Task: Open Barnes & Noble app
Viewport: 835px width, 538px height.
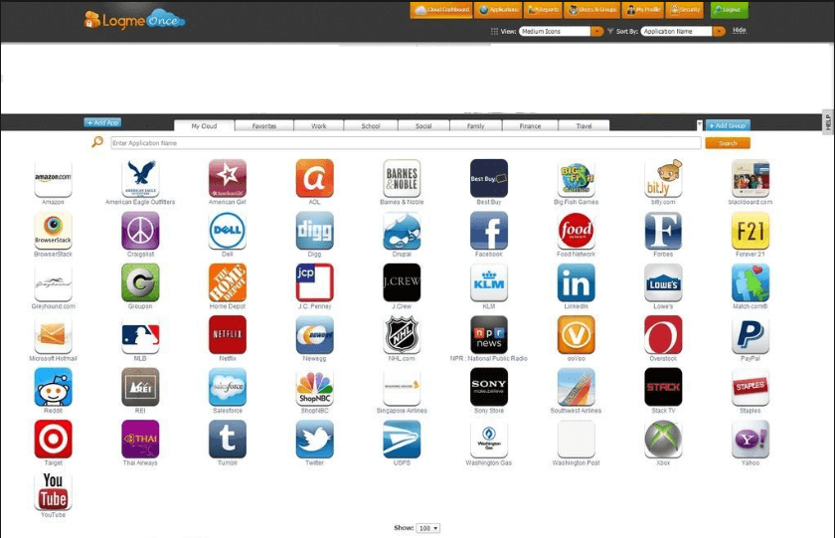Action: pyautogui.click(x=402, y=178)
